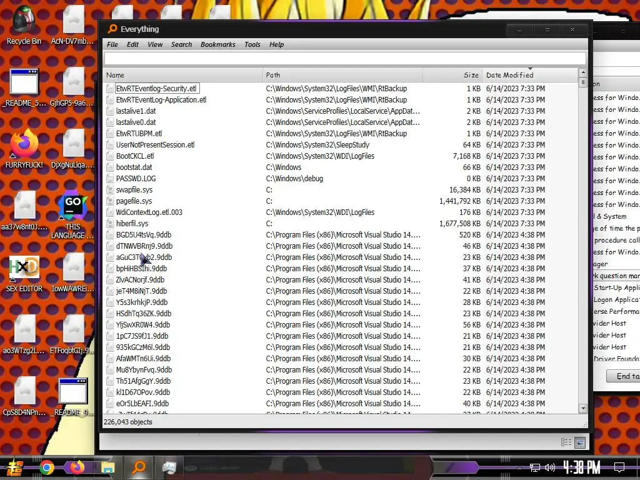
Task: Select the _README_9 desktop shortcut
Action: 72,397
